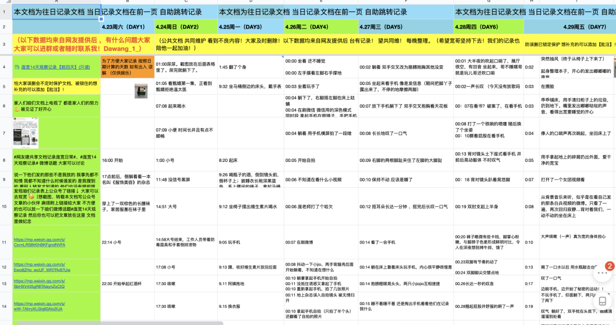Select the cell 9:12 坐椅子摆出维生素片喝水
This screenshot has width=616, height=325.
pos(250,206)
